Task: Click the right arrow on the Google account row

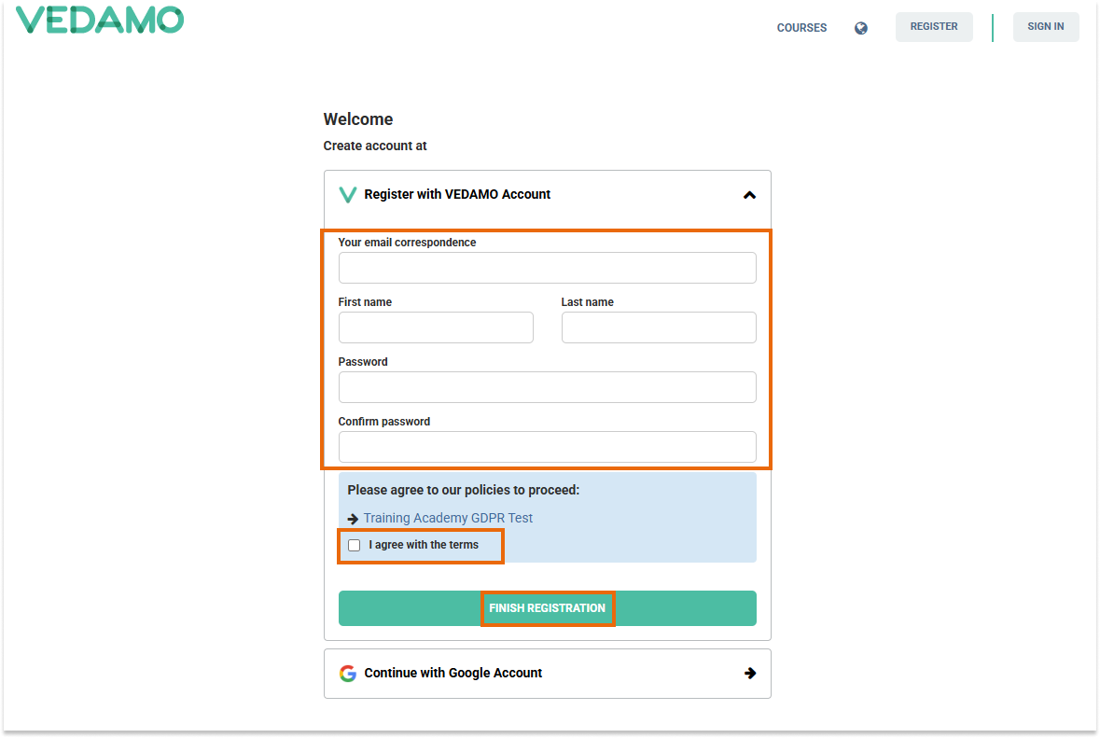Action: [750, 673]
